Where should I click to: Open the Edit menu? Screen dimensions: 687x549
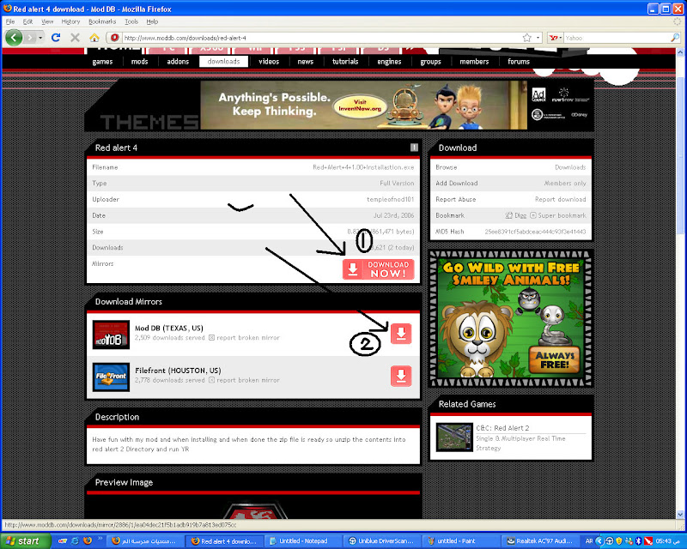[x=27, y=21]
